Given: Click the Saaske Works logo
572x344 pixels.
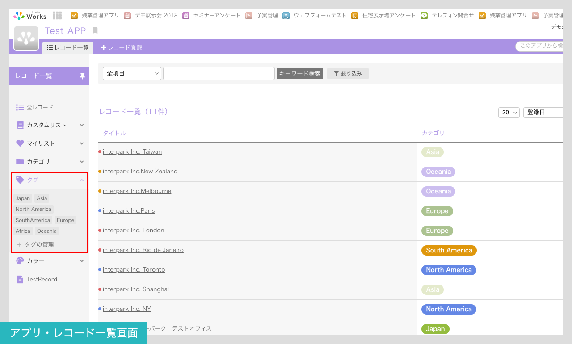Looking at the screenshot, I should coord(29,16).
